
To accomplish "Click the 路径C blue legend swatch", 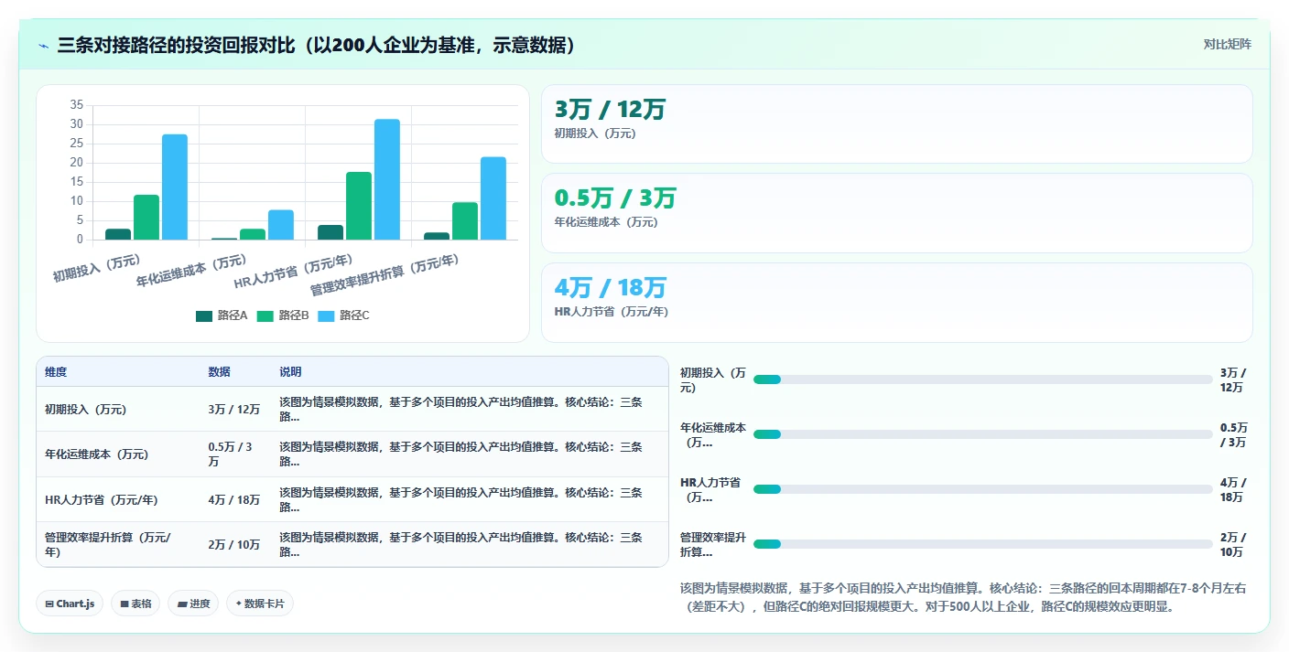I will (x=327, y=315).
